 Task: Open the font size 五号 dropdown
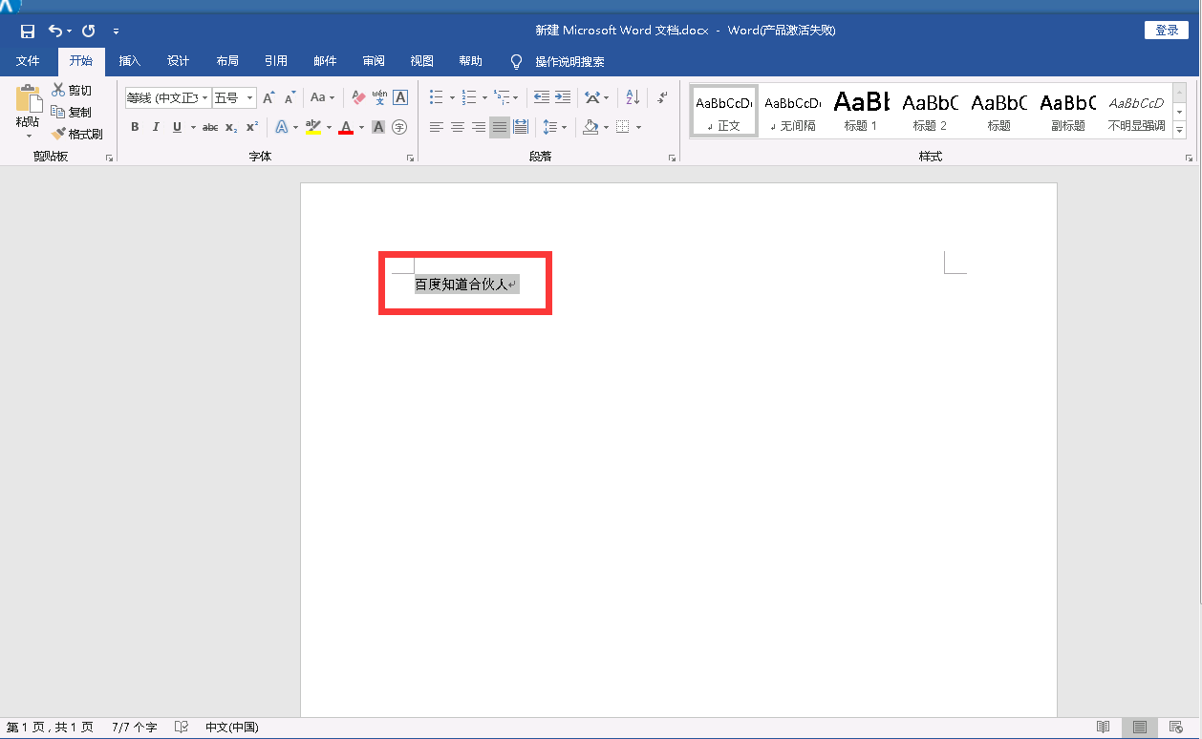(x=250, y=98)
